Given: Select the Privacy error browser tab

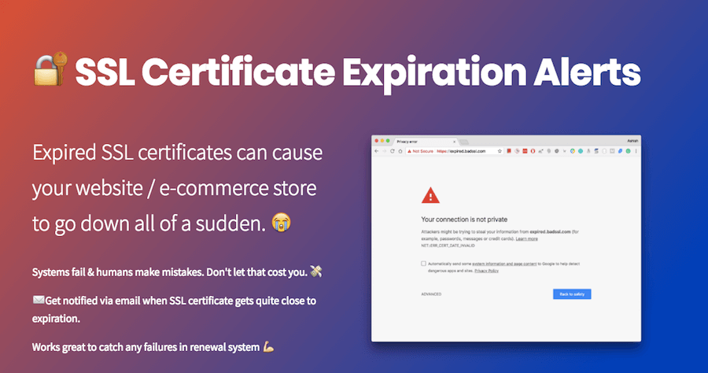Looking at the screenshot, I should pyautogui.click(x=425, y=142).
